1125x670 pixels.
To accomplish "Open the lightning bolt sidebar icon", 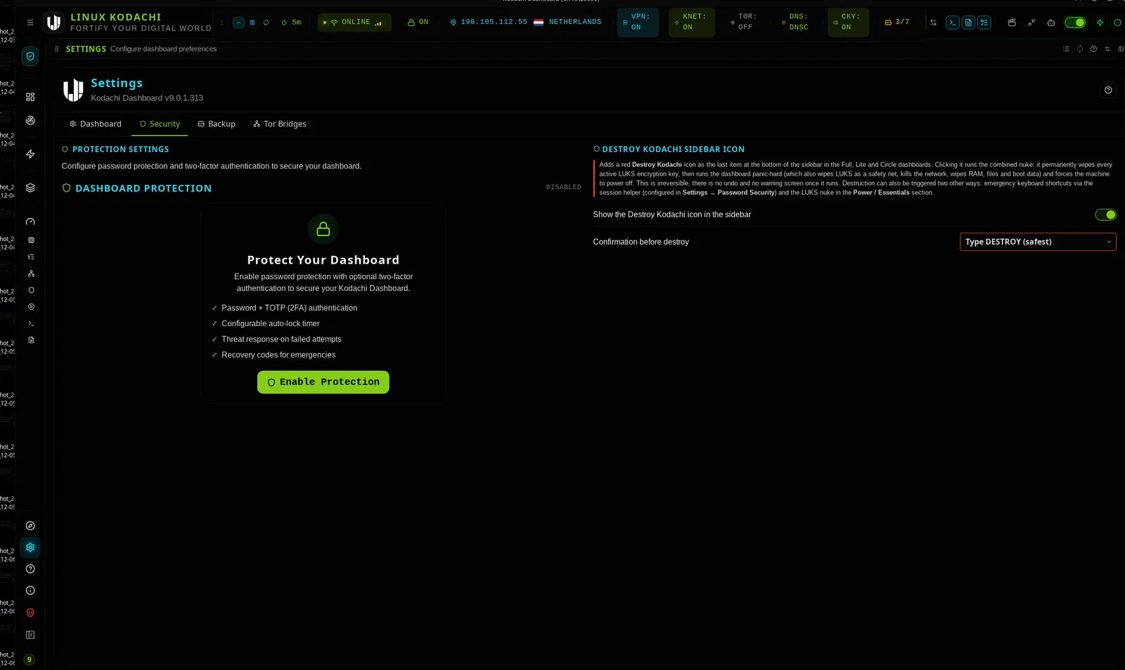I will pos(30,154).
